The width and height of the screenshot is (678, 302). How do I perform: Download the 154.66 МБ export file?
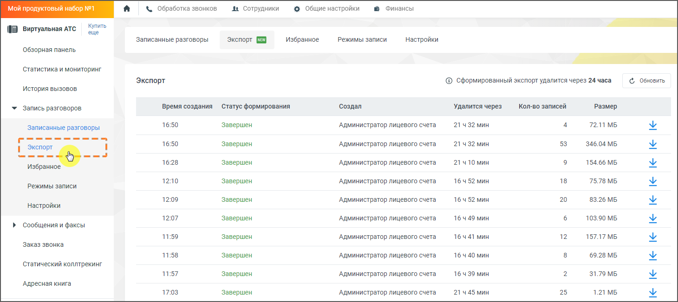[652, 162]
